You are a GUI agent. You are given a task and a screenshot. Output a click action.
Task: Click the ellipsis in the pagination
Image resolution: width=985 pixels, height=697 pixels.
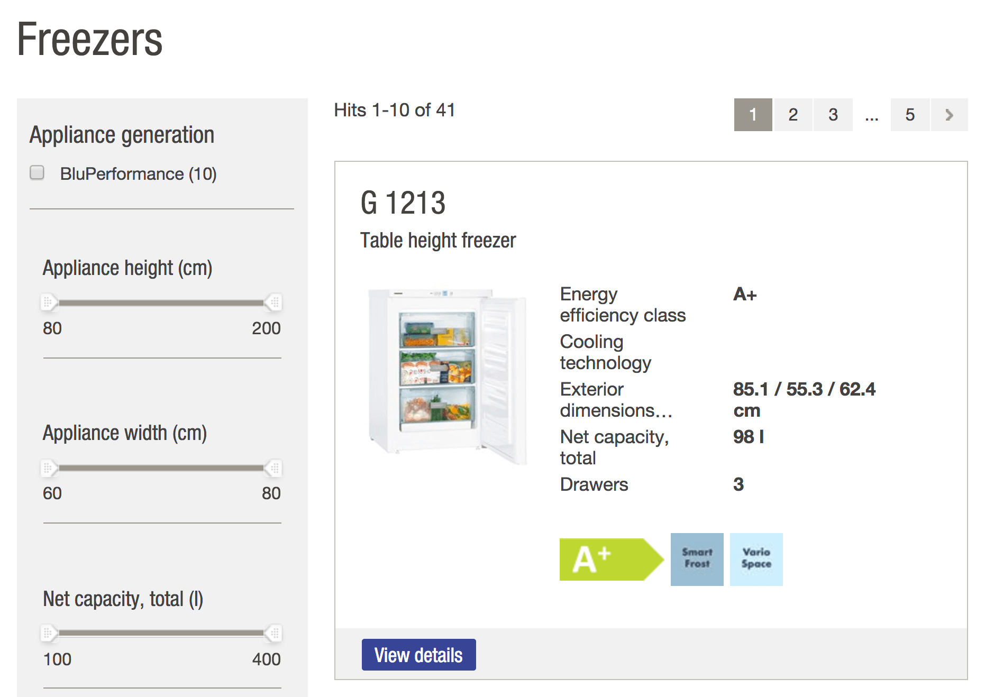(871, 115)
